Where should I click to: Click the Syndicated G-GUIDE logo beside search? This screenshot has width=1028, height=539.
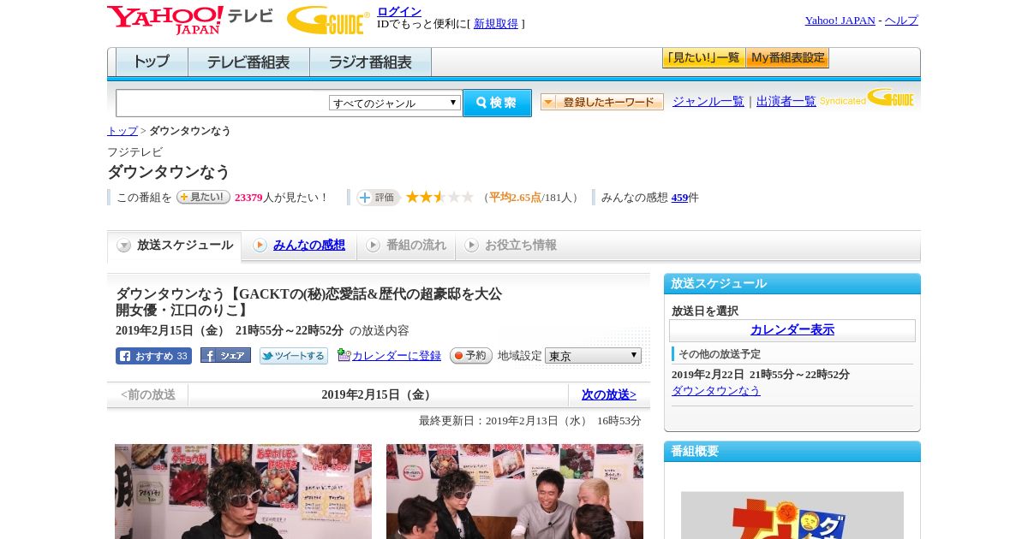[867, 98]
